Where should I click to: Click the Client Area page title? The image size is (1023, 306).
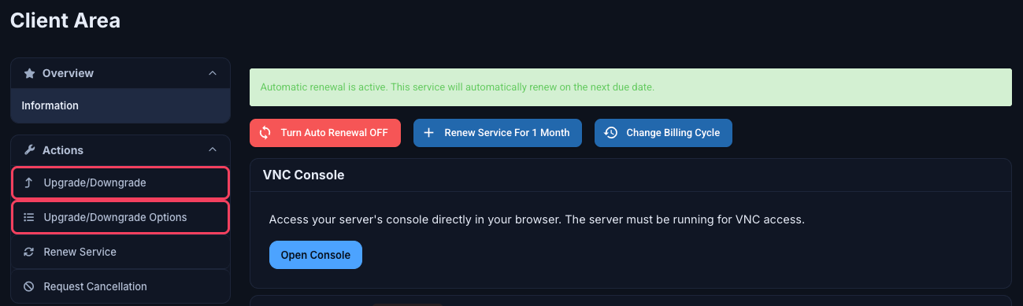(65, 20)
